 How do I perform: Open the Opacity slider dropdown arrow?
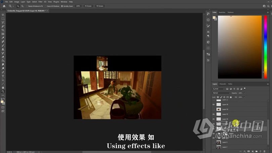[244, 93]
